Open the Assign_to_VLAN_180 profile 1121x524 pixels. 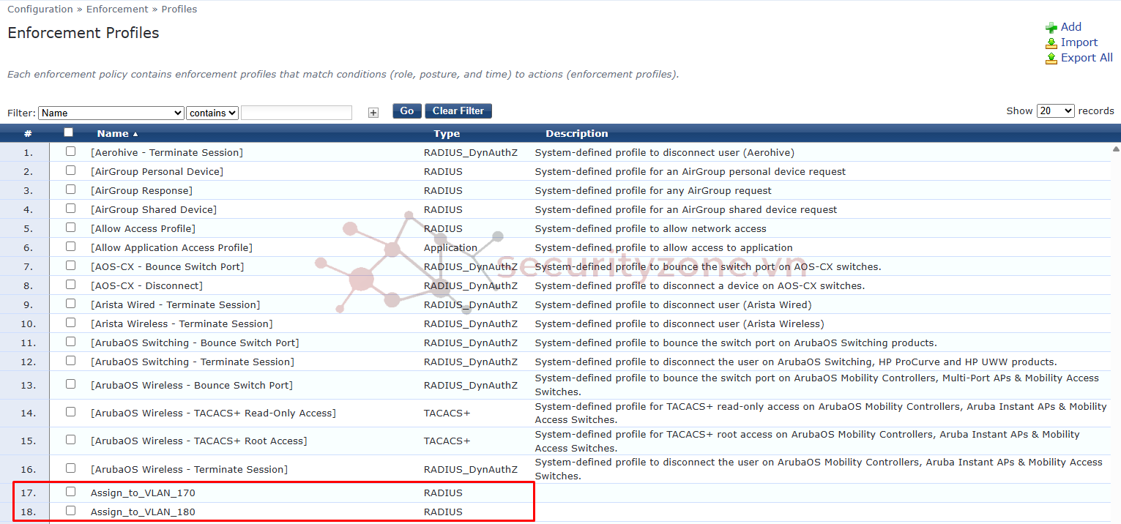click(x=143, y=512)
